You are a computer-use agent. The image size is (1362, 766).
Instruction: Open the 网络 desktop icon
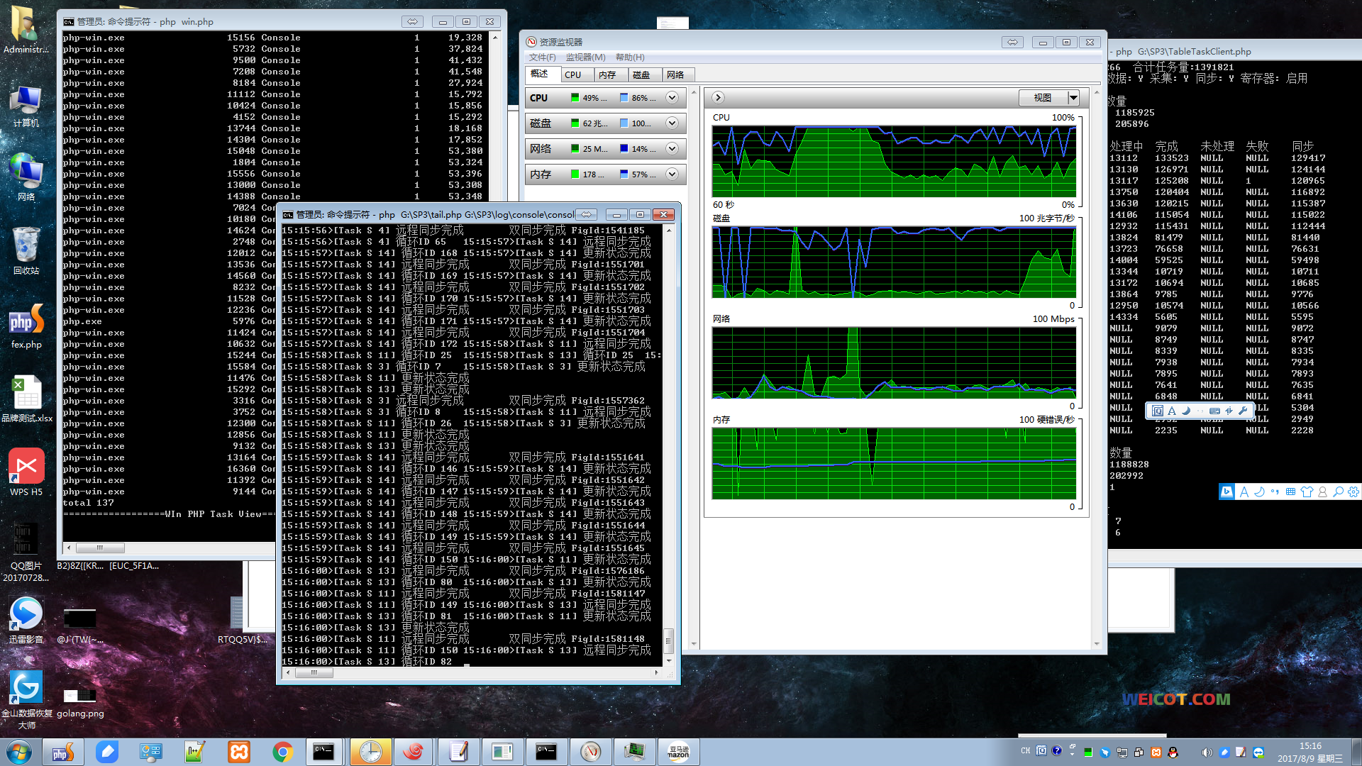pos(26,177)
